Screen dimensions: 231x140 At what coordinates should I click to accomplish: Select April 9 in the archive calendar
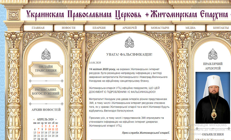[x=46, y=129]
